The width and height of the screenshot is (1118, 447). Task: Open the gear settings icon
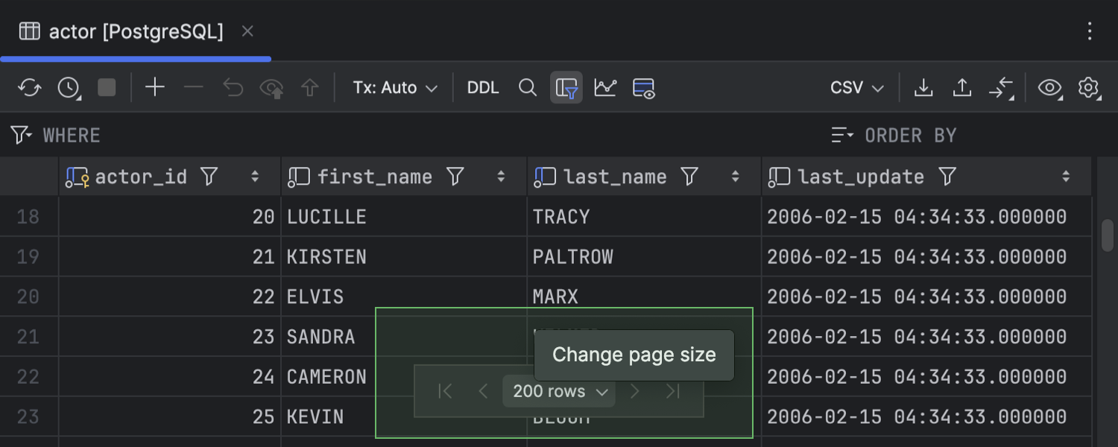pyautogui.click(x=1089, y=88)
